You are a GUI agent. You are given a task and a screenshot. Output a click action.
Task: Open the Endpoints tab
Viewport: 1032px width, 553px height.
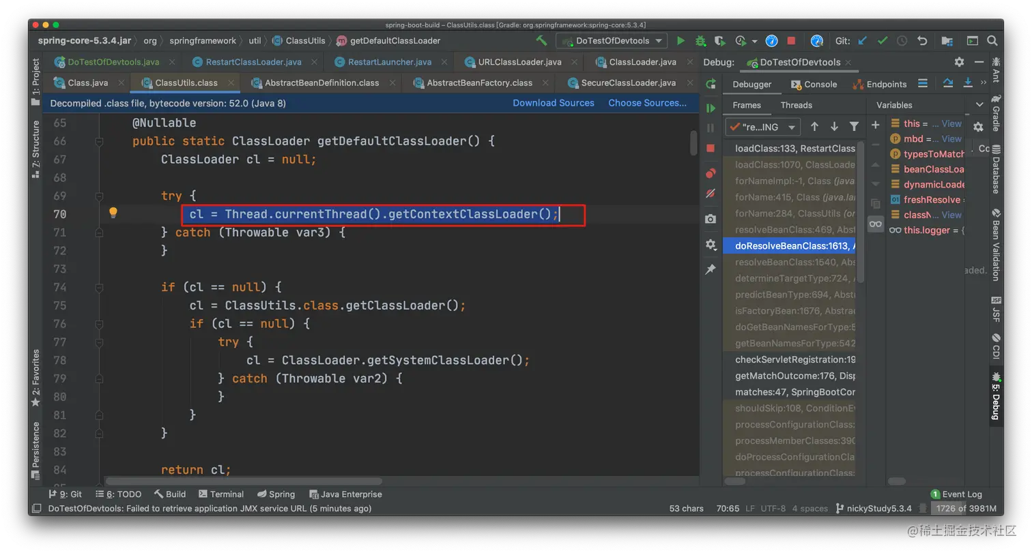tap(879, 84)
